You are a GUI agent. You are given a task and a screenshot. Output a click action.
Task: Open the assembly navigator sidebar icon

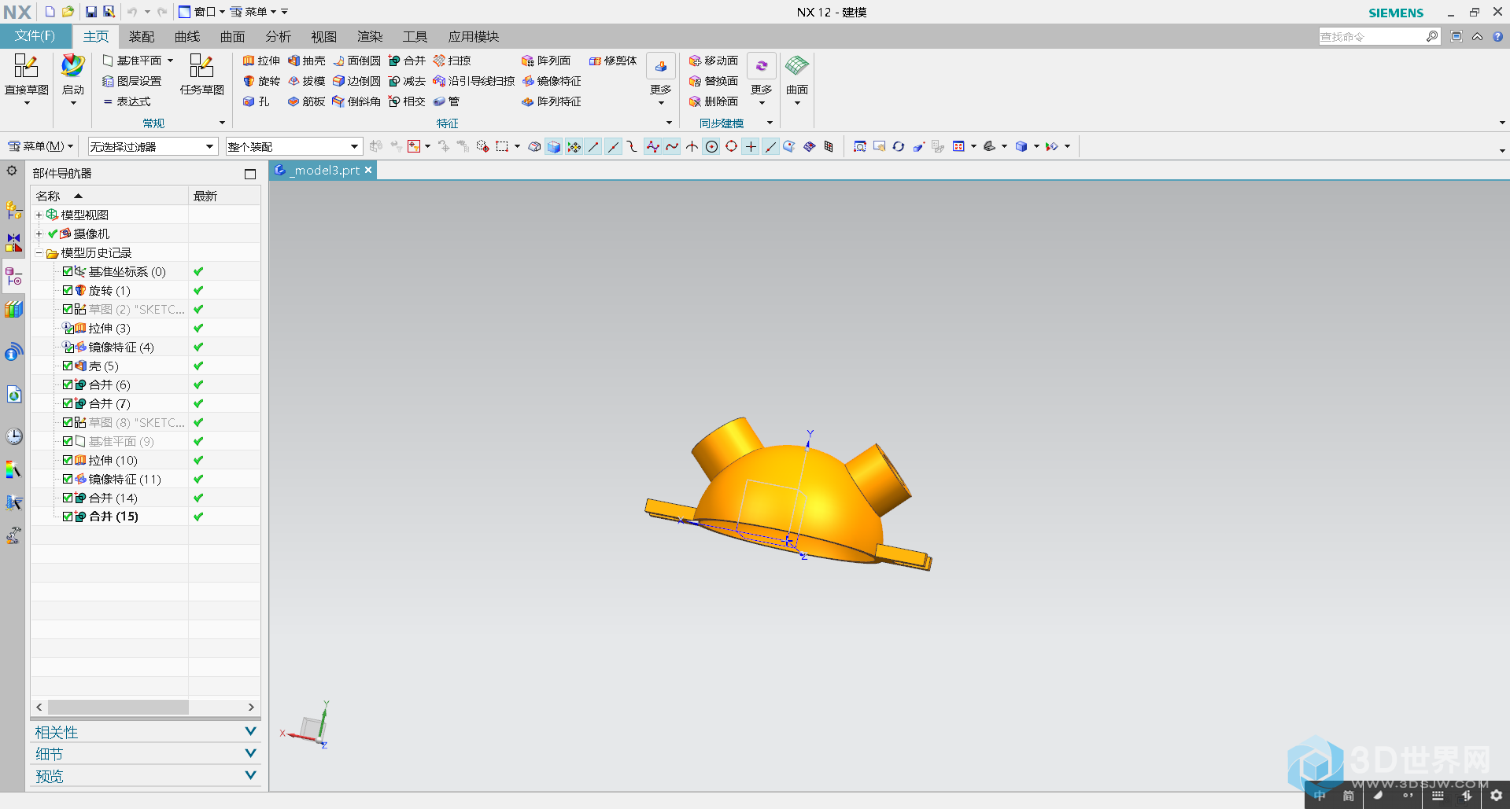coord(13,210)
